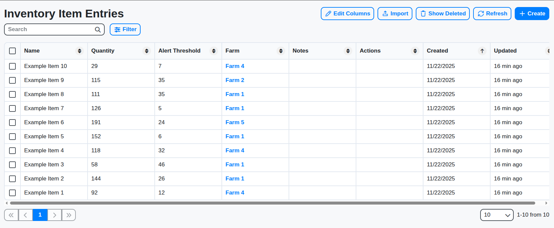Check the box for Example Item 10

12,66
